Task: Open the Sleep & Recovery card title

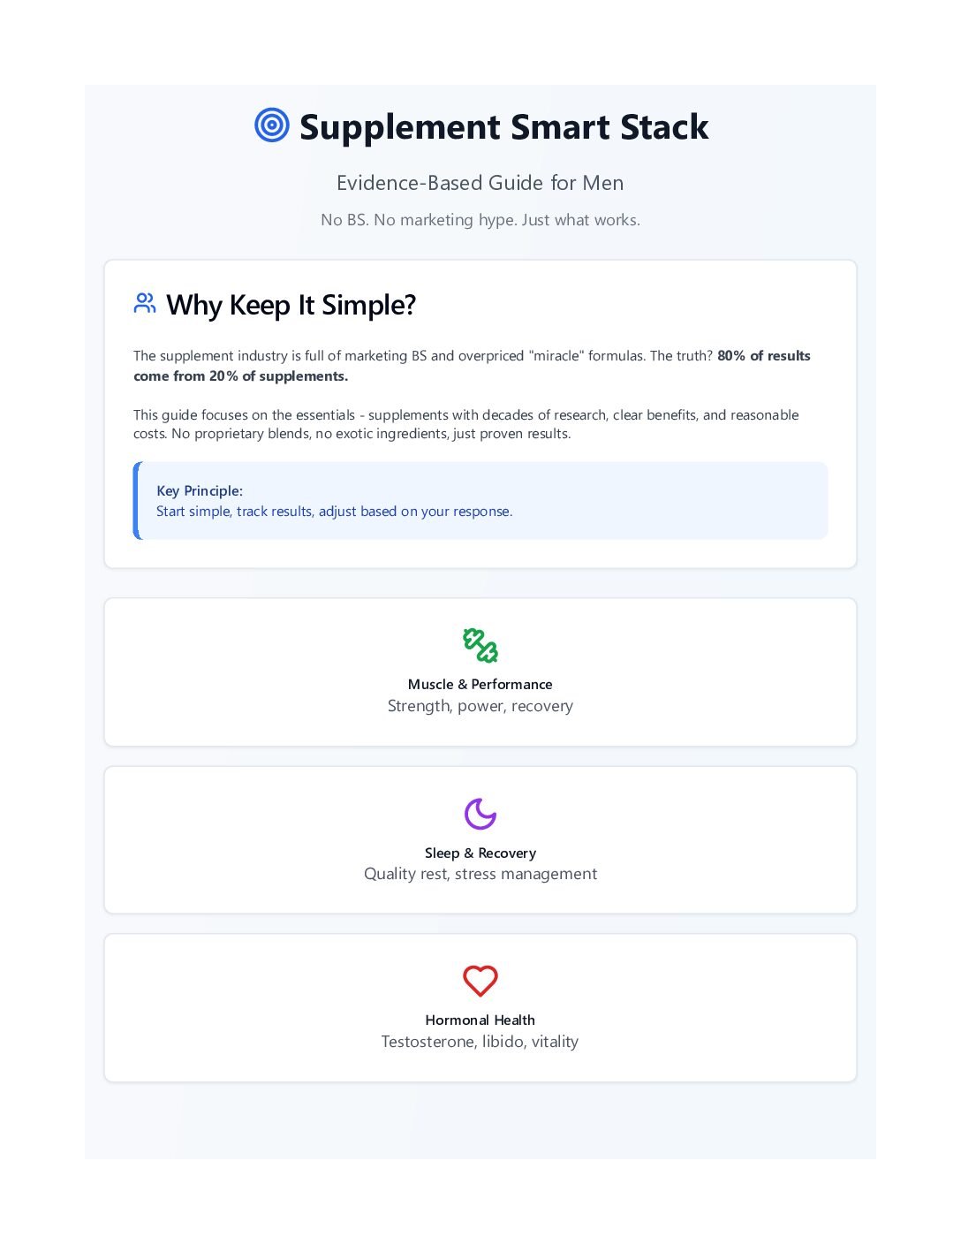Action: coord(480,853)
